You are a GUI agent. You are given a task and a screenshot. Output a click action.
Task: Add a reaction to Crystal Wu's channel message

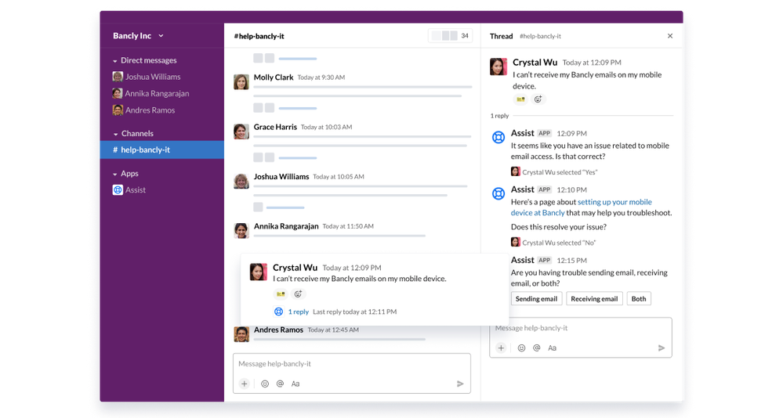pyautogui.click(x=298, y=294)
